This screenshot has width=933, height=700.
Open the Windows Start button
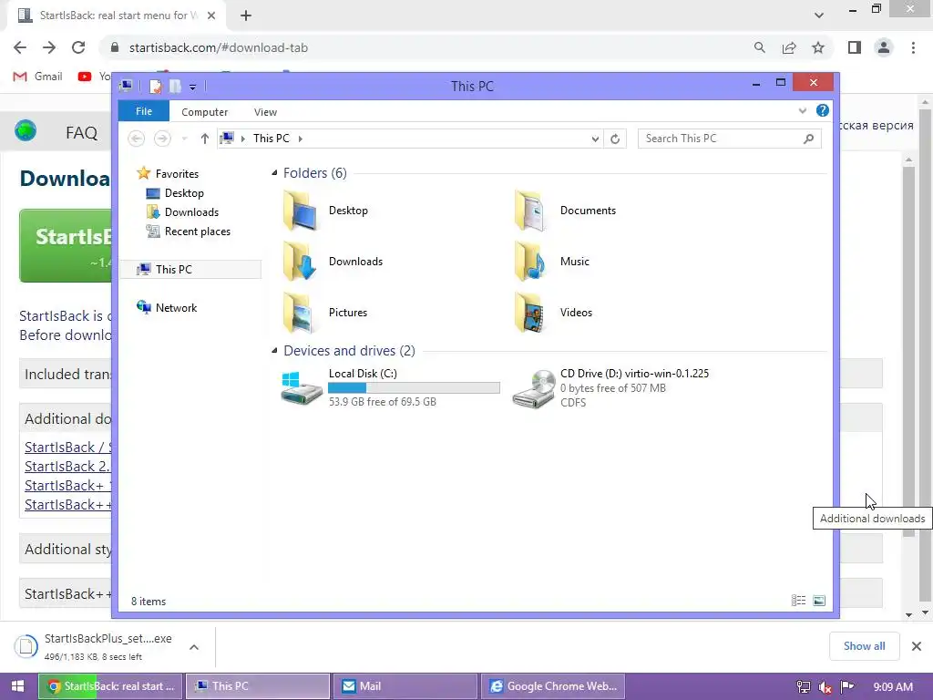pyautogui.click(x=18, y=686)
